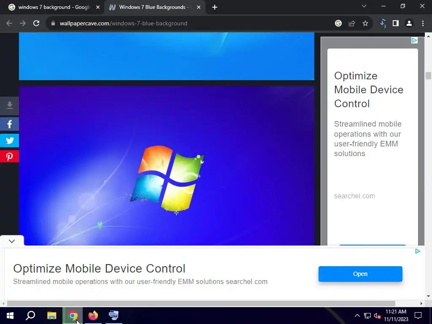The height and width of the screenshot is (324, 432).
Task: Close the windows 7 background Google tab
Action: pos(98,8)
